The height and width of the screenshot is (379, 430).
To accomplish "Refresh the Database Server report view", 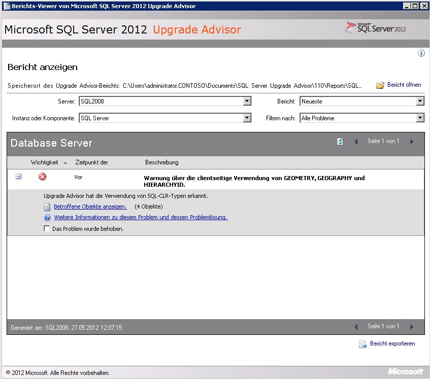I will 340,142.
